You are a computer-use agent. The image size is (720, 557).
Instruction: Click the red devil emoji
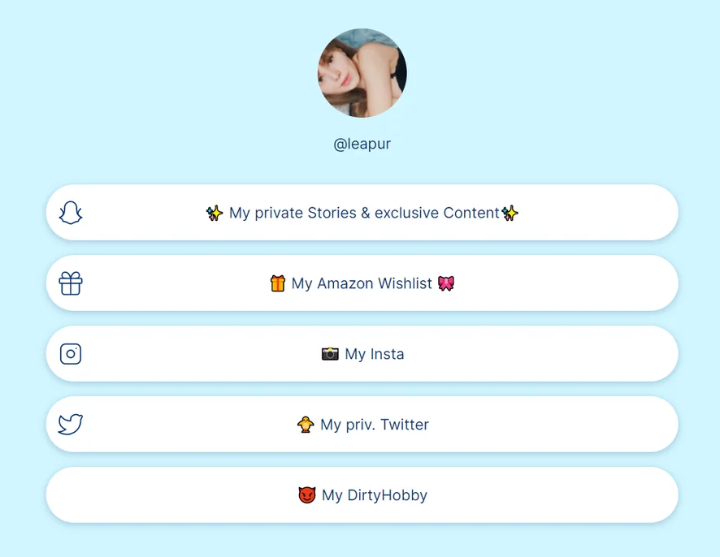tap(307, 495)
